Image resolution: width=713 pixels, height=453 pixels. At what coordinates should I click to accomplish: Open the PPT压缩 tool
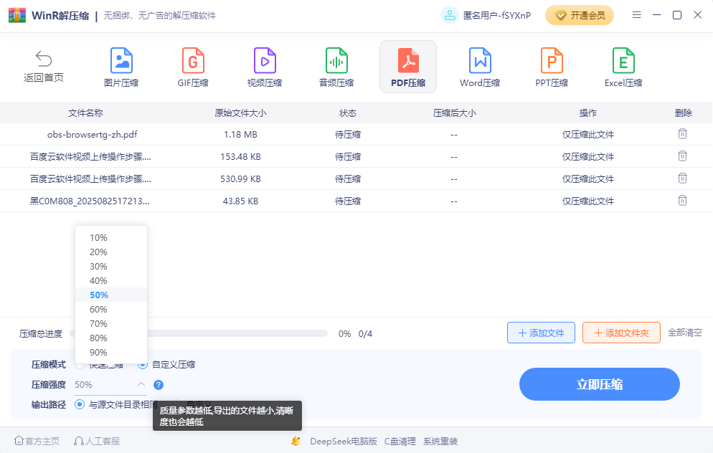[551, 66]
